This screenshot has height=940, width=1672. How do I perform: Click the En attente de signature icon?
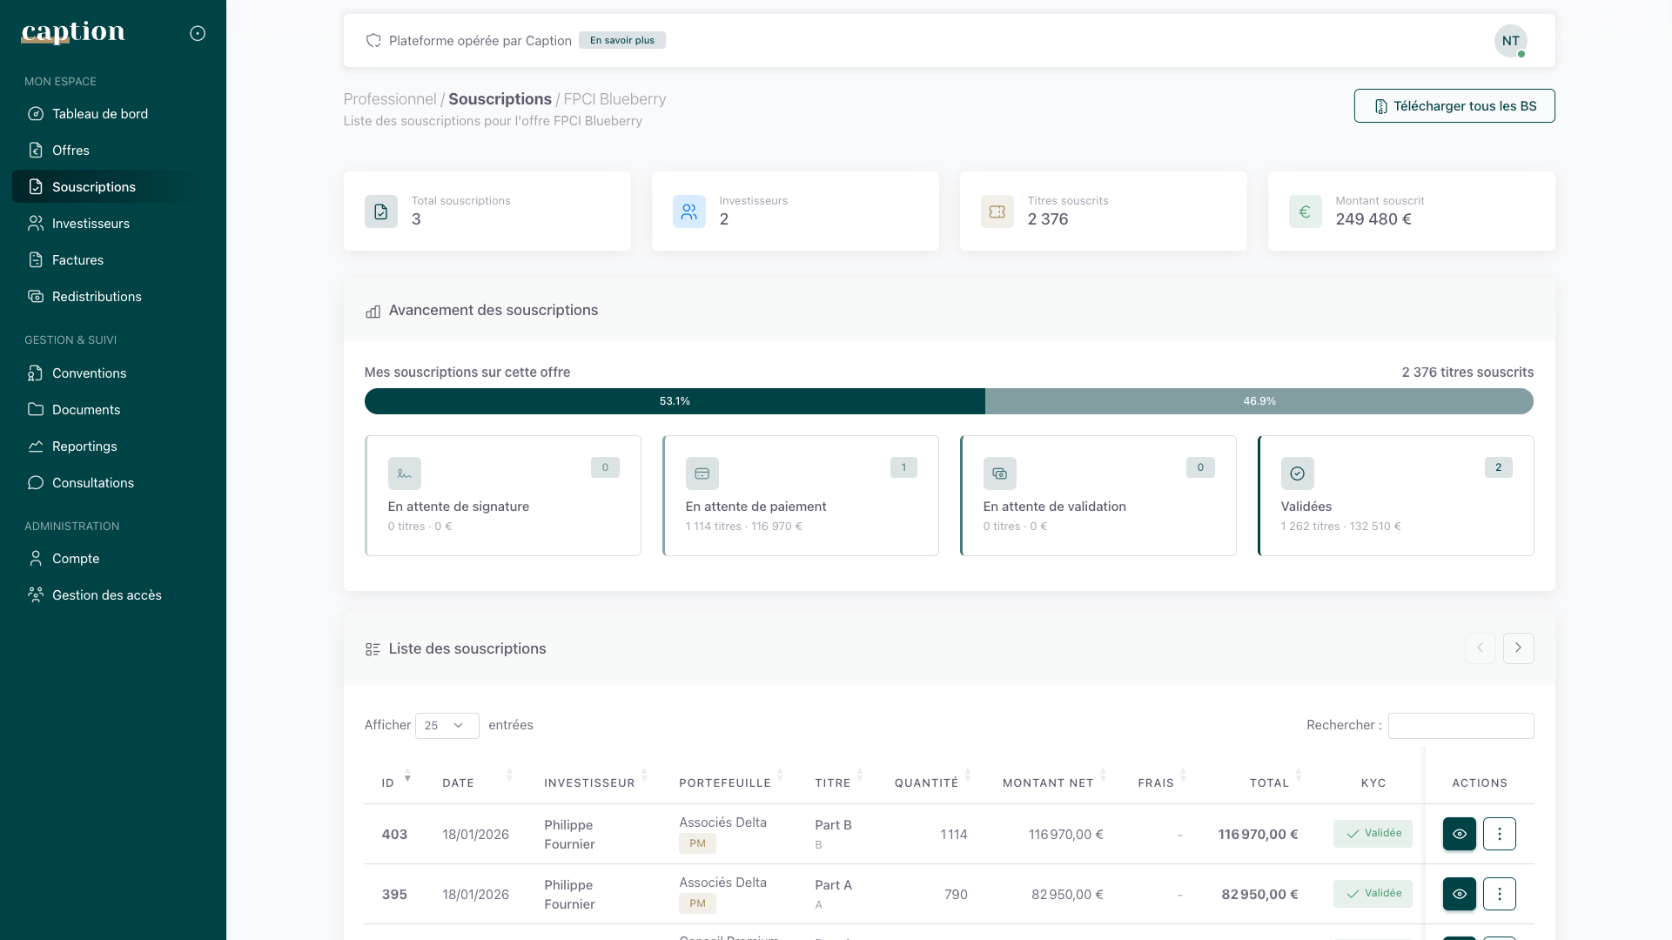tap(404, 473)
